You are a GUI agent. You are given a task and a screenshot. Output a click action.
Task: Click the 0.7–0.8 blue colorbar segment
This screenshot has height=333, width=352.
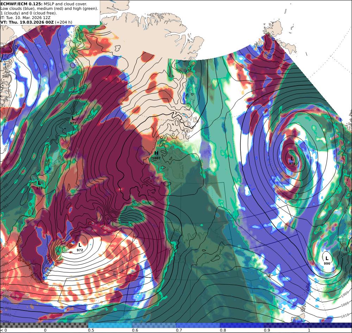click(198, 325)
